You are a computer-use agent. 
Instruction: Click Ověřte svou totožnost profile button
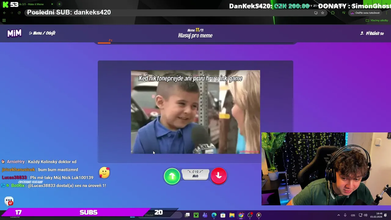tap(365, 13)
